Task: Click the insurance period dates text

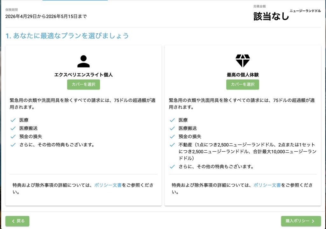Action: pos(46,16)
